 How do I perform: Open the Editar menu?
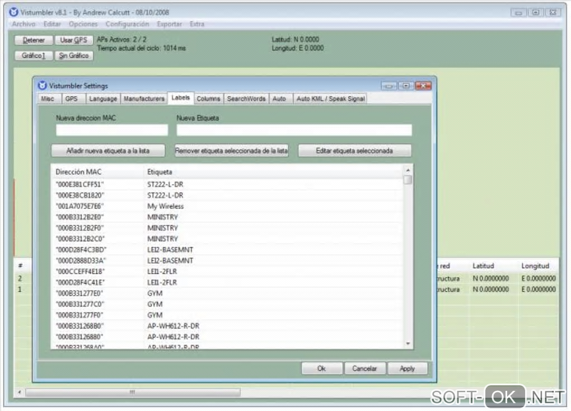click(52, 24)
